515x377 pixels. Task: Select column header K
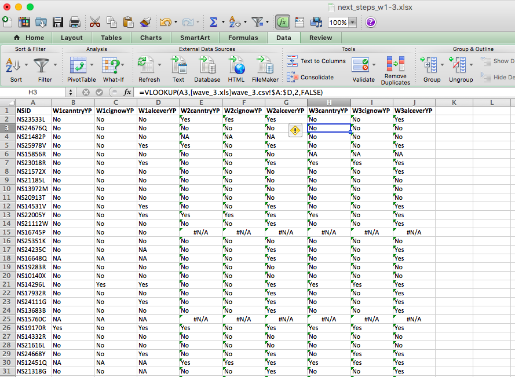[454, 103]
